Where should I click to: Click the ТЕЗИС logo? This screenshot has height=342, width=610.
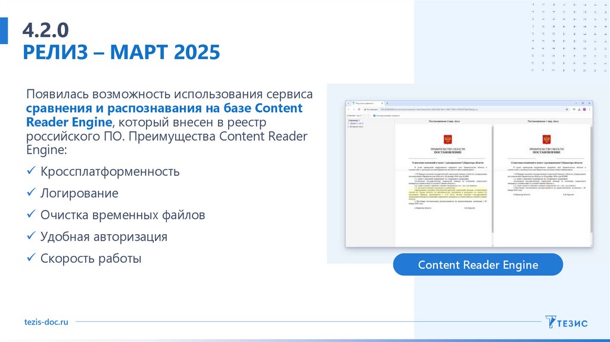click(x=566, y=322)
